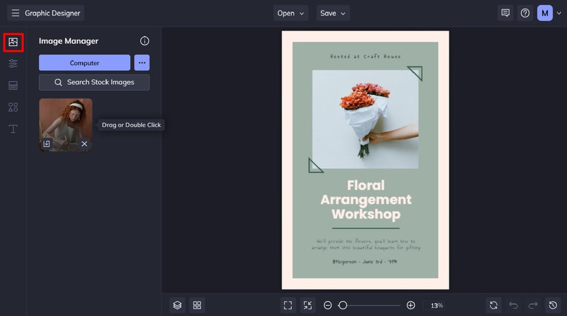The image size is (567, 316).
Task: Expand the Save dropdown menu
Action: 333,13
